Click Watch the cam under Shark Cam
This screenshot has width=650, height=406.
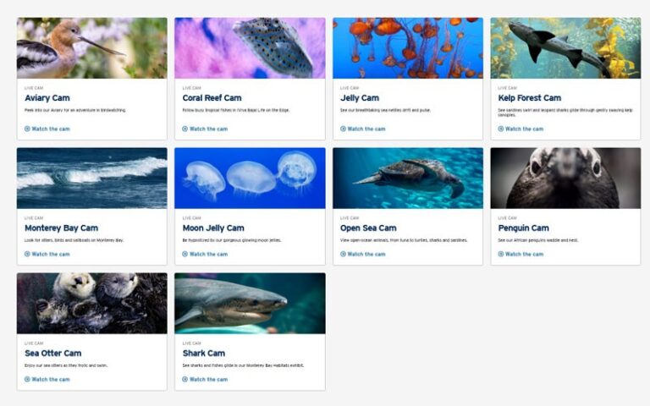coord(208,379)
